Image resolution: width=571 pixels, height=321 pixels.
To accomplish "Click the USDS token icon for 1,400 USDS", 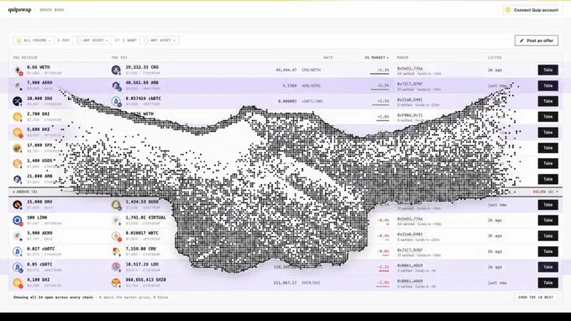I will [x=18, y=164].
